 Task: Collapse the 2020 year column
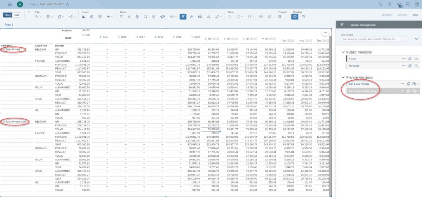(192, 37)
